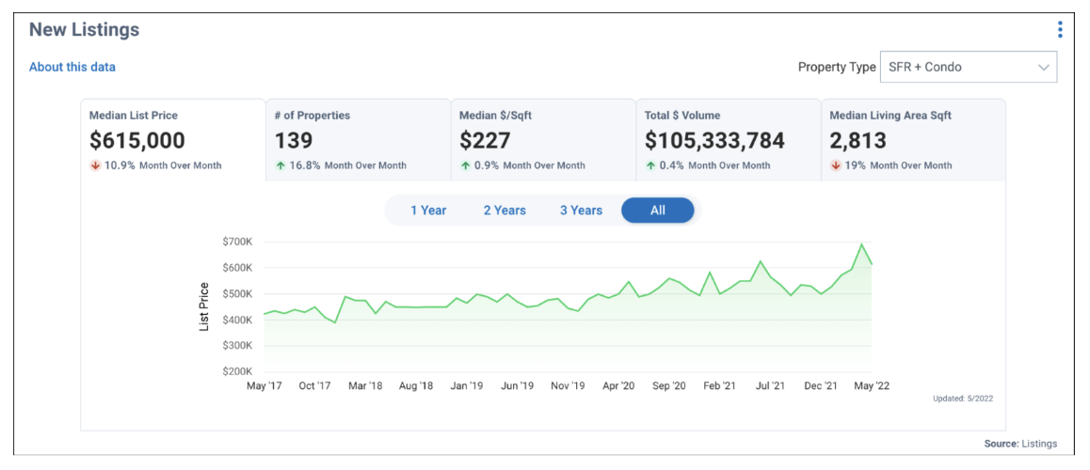Screen dimensions: 1090x470
Task: Click the 16.8% Month Over Month text
Action: click(x=347, y=166)
